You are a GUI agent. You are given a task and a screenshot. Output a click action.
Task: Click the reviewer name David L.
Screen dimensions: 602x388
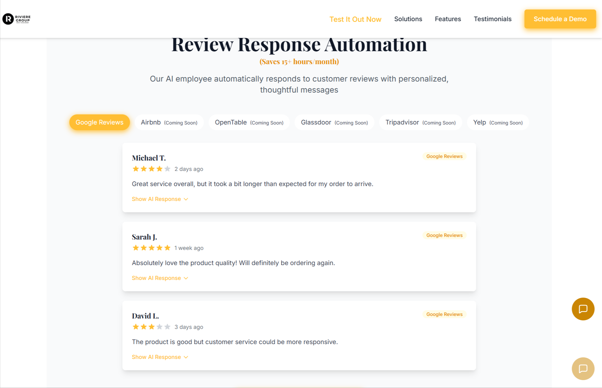145,316
